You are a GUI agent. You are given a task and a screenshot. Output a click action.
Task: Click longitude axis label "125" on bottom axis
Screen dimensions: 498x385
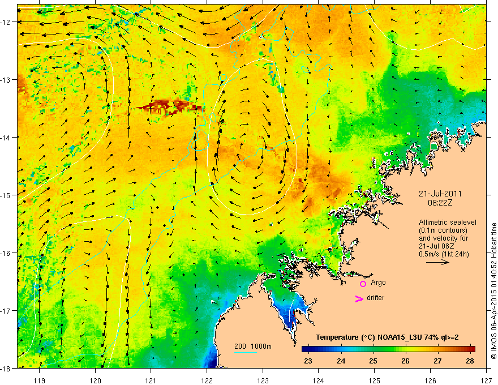tap(374, 380)
